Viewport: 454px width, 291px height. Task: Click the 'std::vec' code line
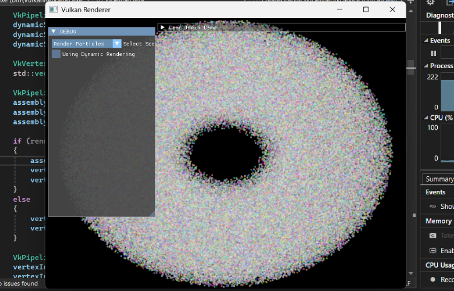pos(29,73)
